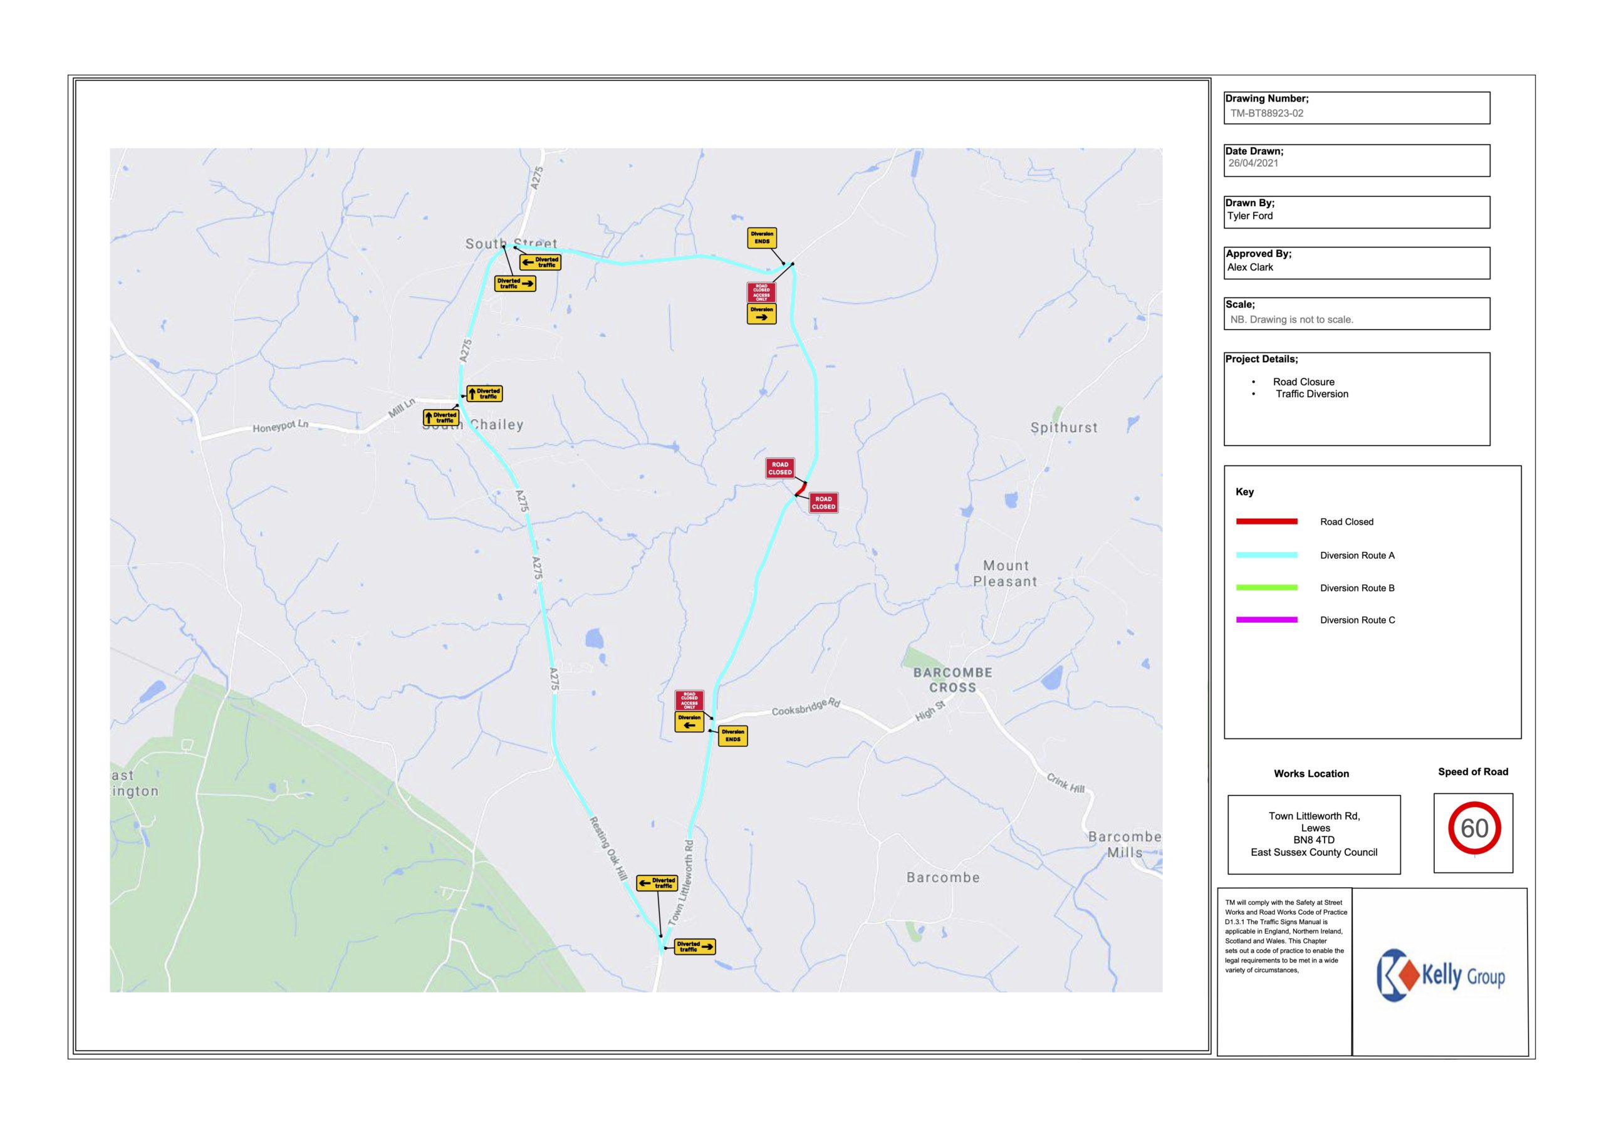Click the ROAD CLOSED sign right of the red closure
Screen dimensions: 1604x1134
[x=823, y=502]
